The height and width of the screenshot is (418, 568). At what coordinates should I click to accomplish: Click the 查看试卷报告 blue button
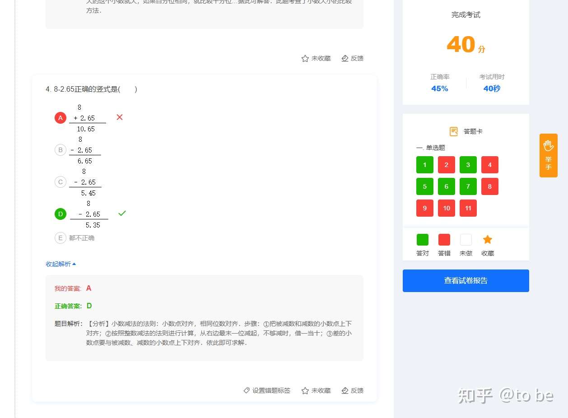[x=466, y=280]
